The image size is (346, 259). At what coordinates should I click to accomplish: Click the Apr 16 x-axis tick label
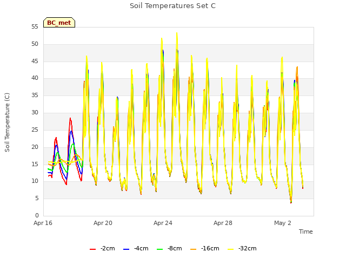[43, 223]
